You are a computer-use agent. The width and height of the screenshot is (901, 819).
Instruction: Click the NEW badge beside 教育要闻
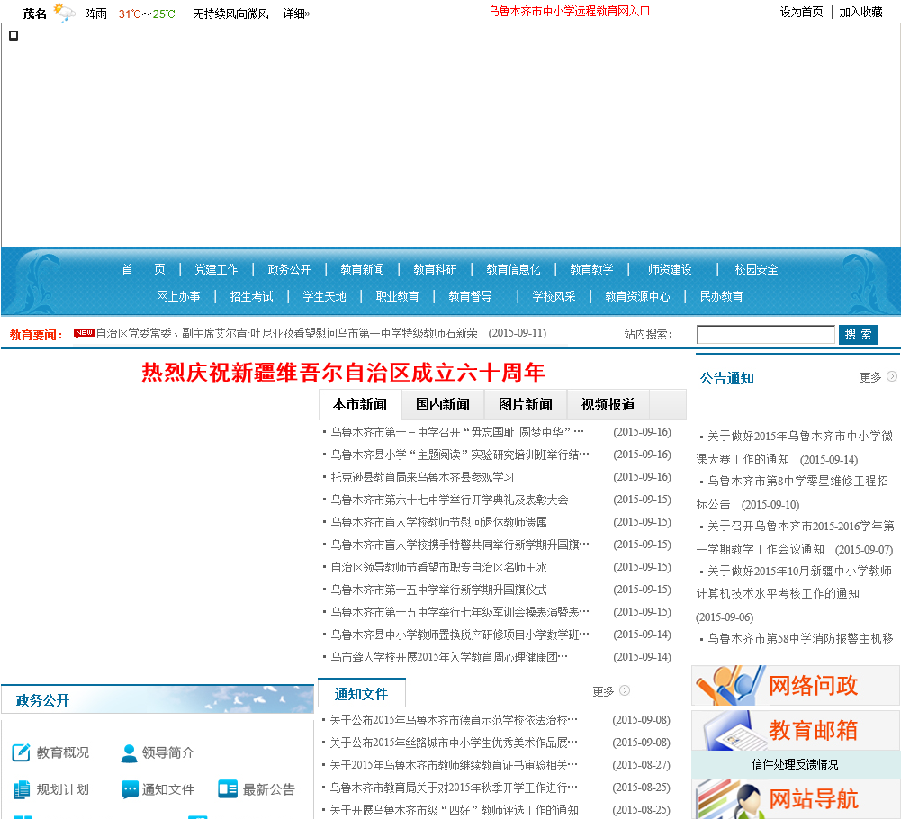pos(84,333)
